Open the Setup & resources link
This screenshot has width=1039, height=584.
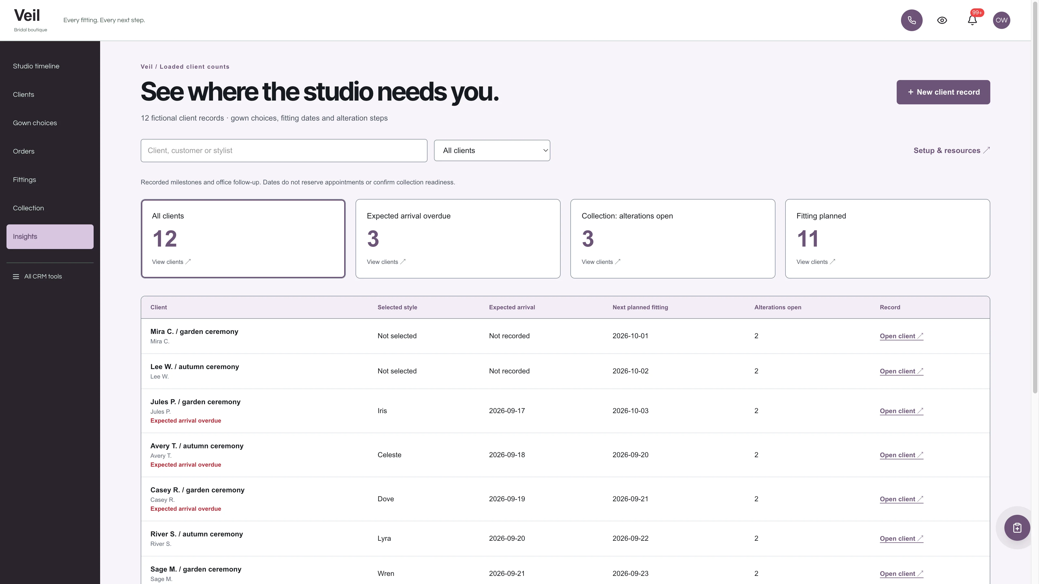point(952,150)
